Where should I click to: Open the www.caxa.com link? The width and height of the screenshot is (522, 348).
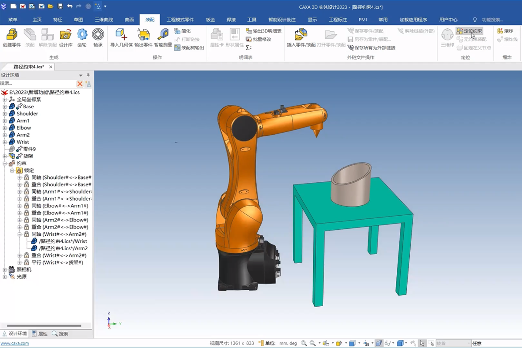pyautogui.click(x=15, y=343)
